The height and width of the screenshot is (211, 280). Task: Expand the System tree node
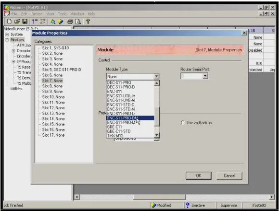[7, 35]
